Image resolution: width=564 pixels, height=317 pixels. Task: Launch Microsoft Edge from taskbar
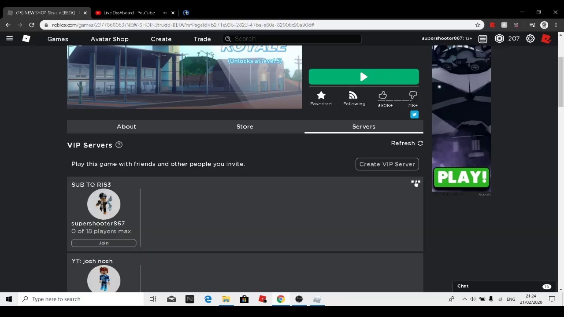pyautogui.click(x=208, y=299)
